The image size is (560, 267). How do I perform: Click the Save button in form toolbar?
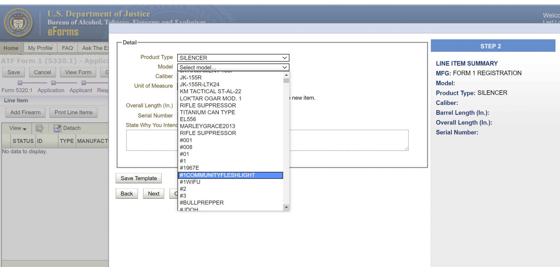[x=14, y=72]
